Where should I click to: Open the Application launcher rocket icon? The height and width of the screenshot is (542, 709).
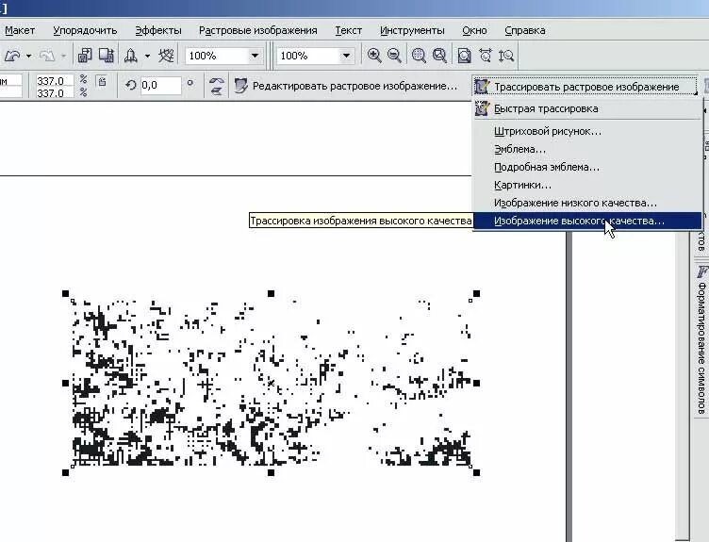pos(131,56)
